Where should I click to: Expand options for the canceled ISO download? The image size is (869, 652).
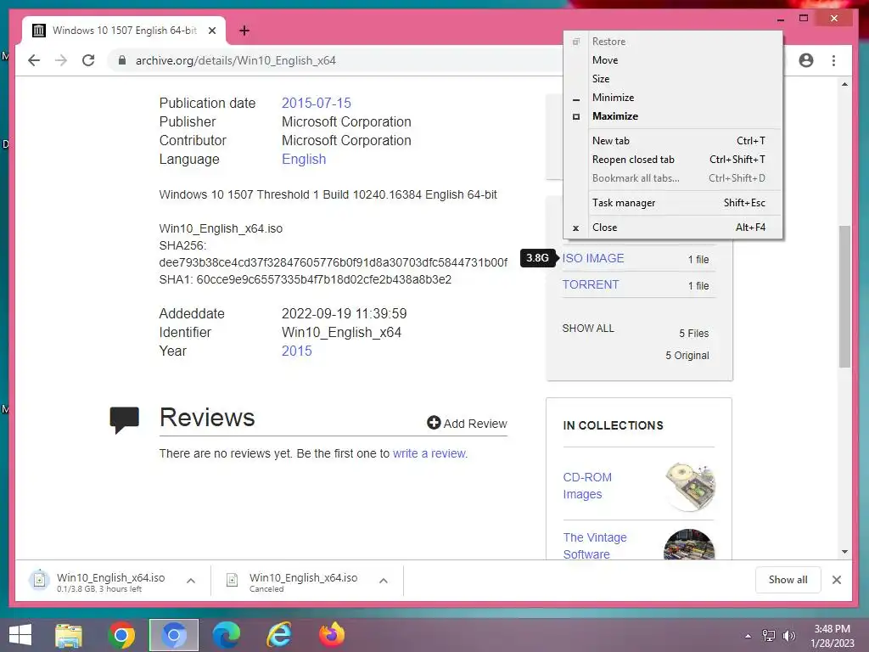point(383,581)
